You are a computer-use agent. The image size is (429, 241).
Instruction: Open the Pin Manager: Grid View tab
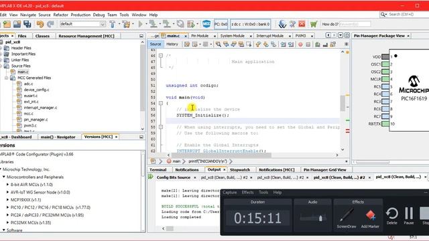click(324, 169)
